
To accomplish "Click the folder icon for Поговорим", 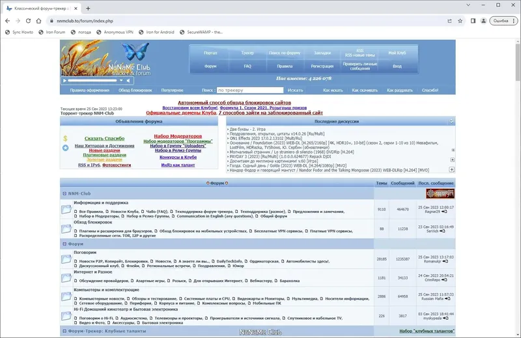I will 66,259.
